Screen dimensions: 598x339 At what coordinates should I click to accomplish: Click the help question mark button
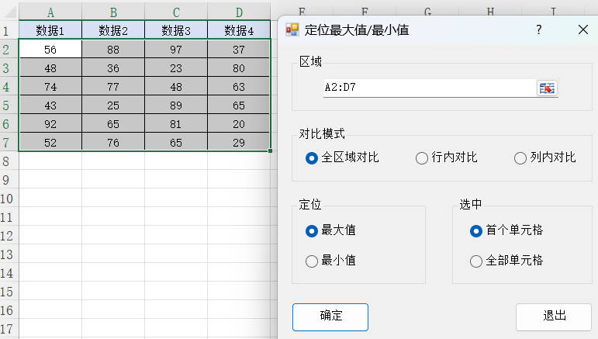(x=538, y=29)
